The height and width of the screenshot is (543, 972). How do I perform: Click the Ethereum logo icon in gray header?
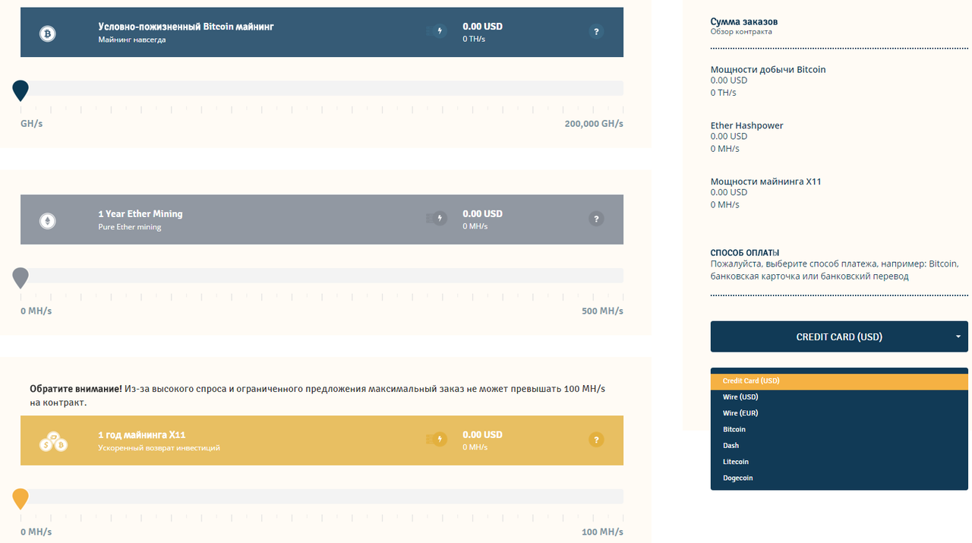coord(48,221)
